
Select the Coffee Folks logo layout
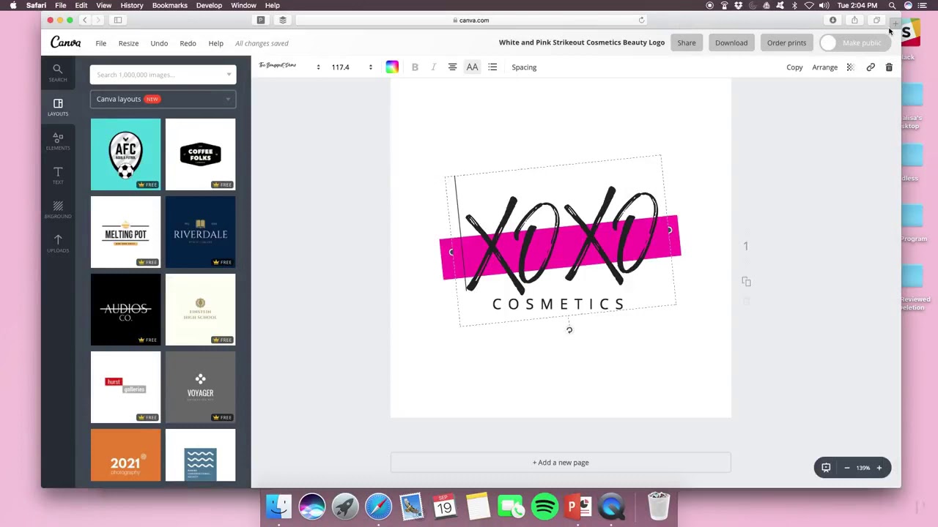click(x=200, y=154)
